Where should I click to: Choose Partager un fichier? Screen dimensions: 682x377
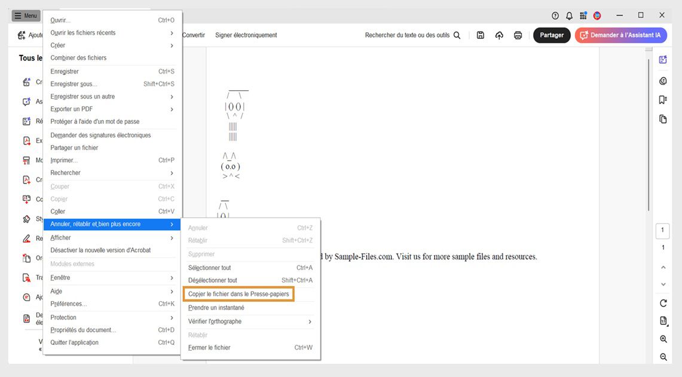112,148
